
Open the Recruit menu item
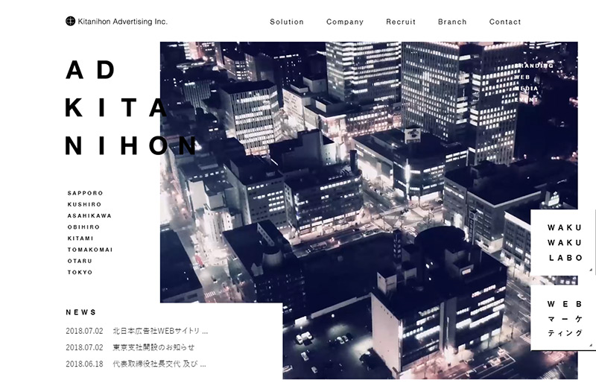(x=401, y=22)
